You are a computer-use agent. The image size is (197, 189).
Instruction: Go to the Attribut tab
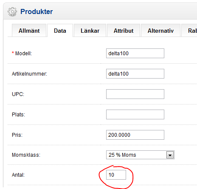[x=124, y=31]
